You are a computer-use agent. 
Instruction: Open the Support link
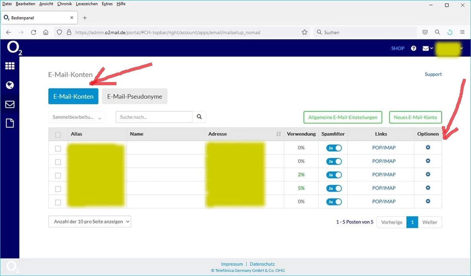433,74
